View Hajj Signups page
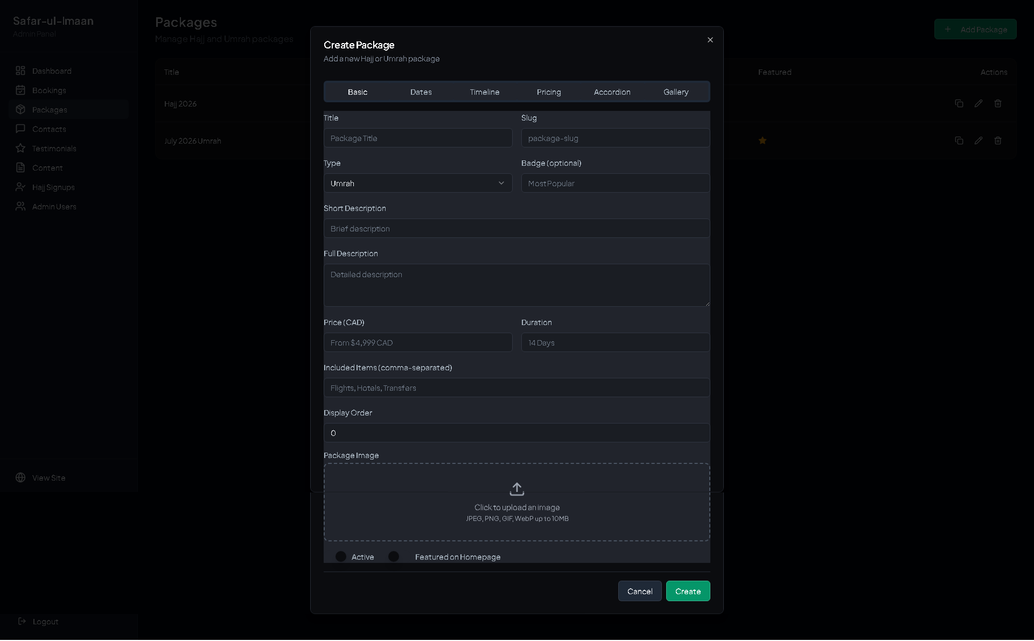 [54, 187]
